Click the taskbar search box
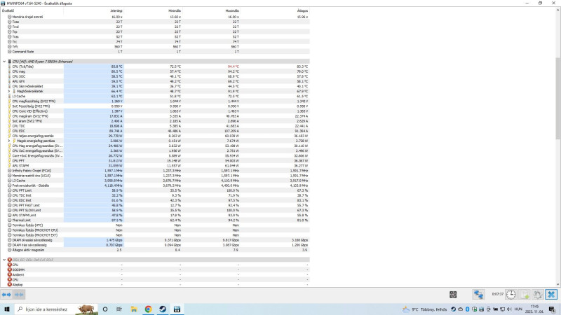This screenshot has width=561, height=315. click(x=56, y=309)
